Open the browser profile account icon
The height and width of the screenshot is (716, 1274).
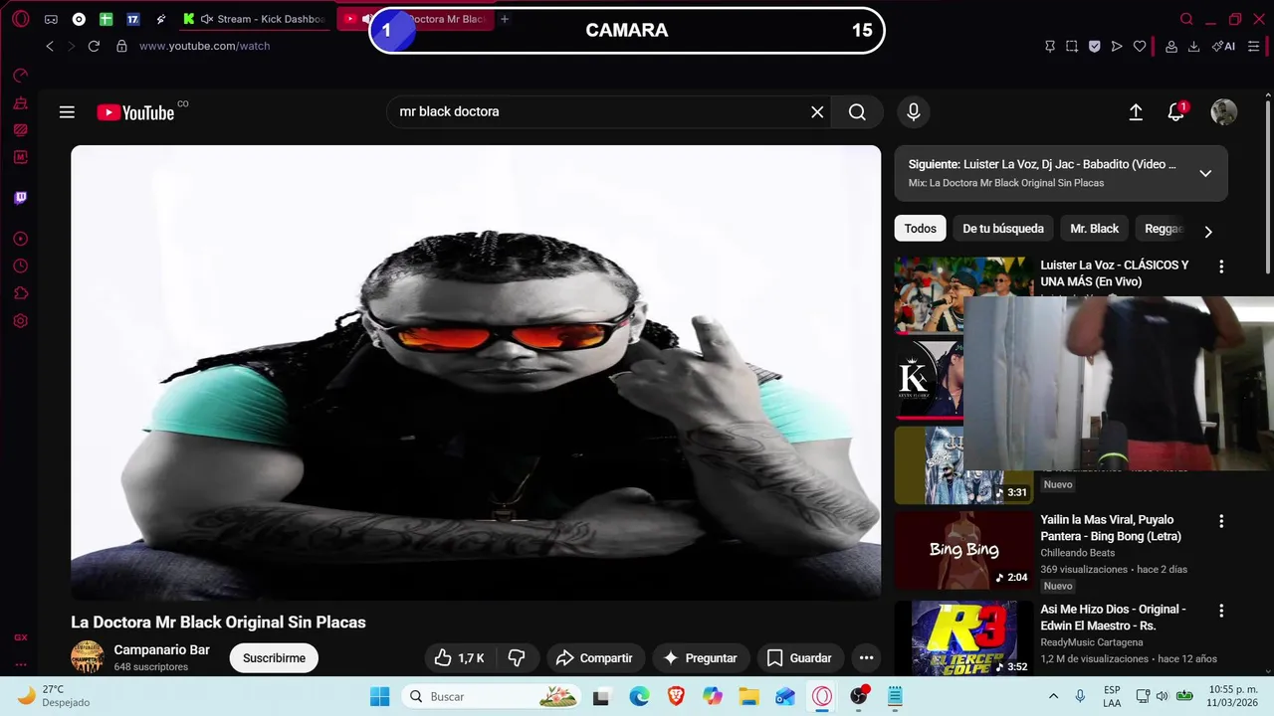click(x=1171, y=46)
